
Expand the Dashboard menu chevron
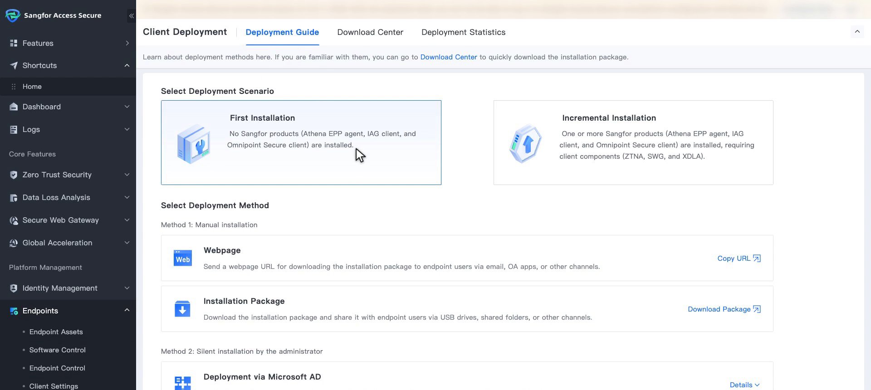127,107
